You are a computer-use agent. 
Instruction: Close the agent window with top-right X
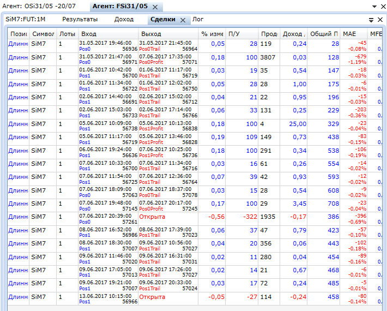pyautogui.click(x=382, y=7)
